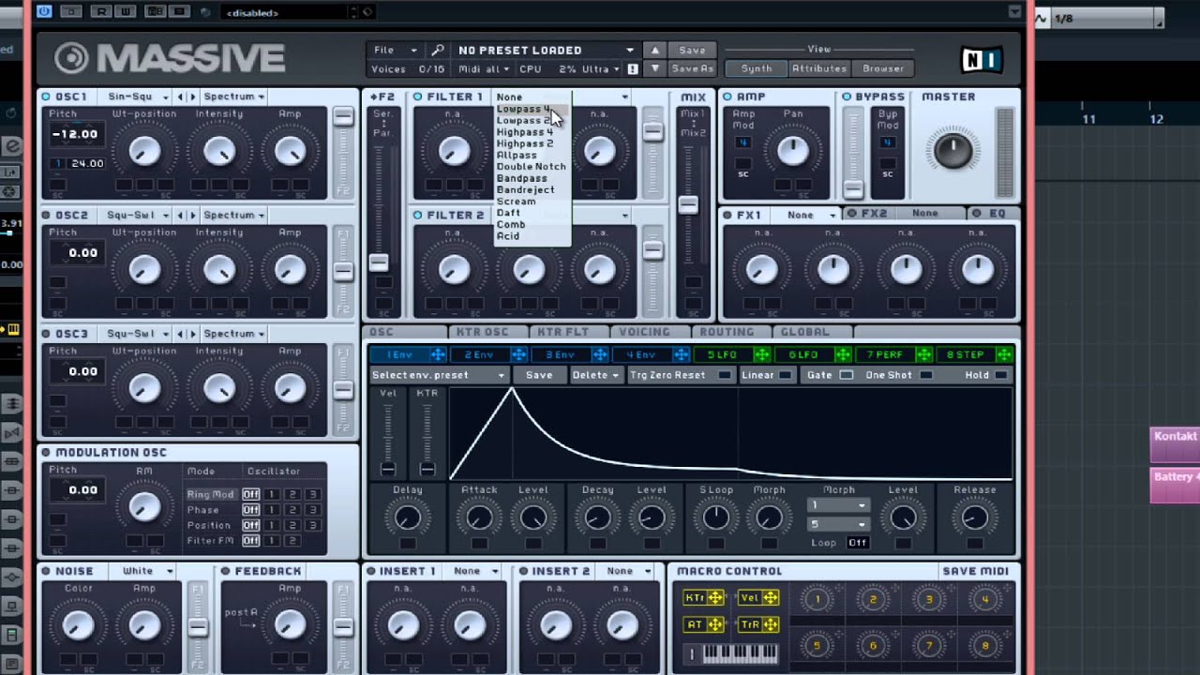Click TrR macro drag handle
1200x675 pixels.
[771, 624]
